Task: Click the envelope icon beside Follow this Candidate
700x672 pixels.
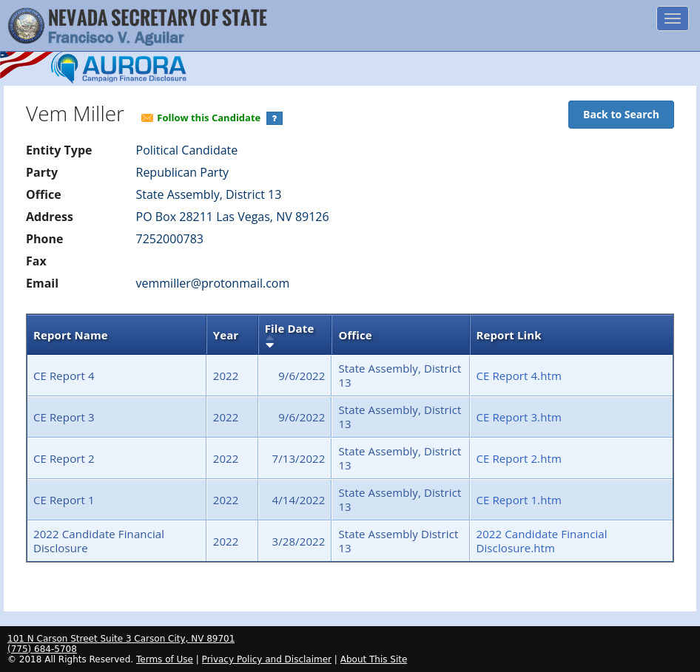Action: (x=147, y=118)
